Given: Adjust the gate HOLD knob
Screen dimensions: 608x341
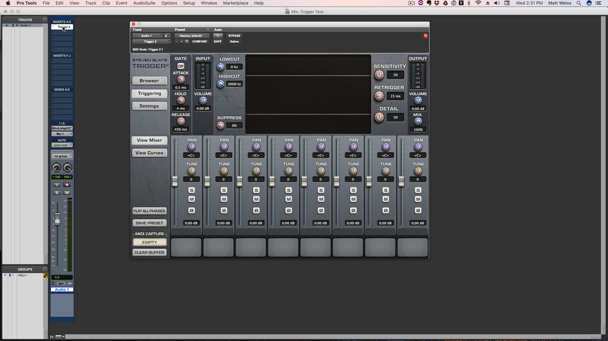Looking at the screenshot, I should 181,100.
